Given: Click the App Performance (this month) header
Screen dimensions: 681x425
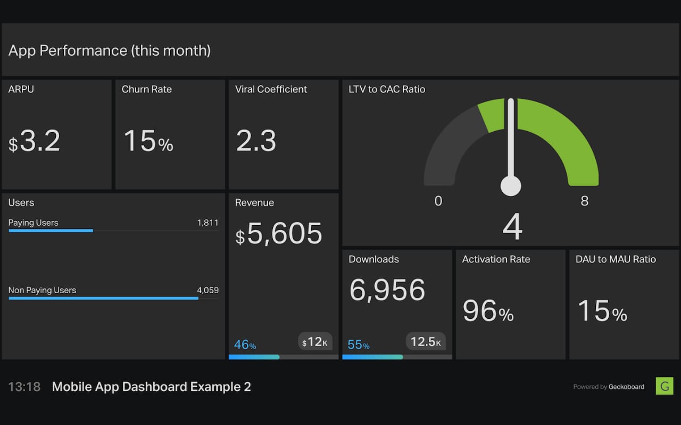Looking at the screenshot, I should tap(110, 50).
